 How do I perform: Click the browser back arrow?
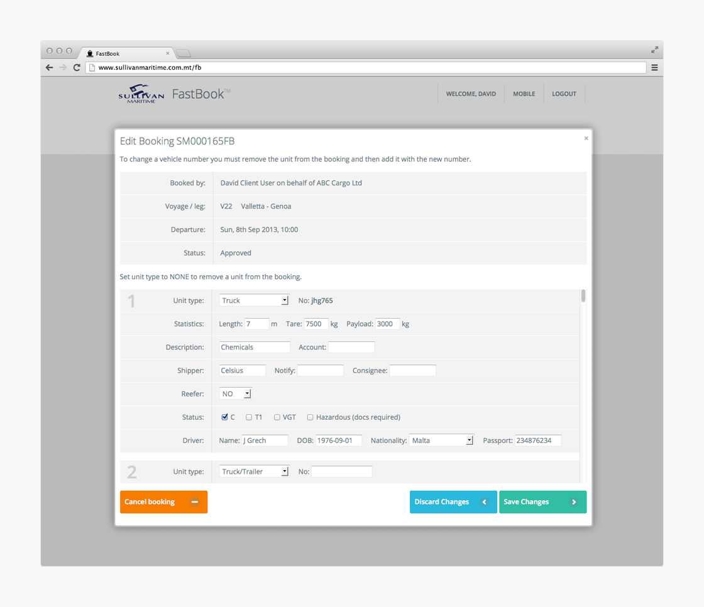tap(50, 67)
